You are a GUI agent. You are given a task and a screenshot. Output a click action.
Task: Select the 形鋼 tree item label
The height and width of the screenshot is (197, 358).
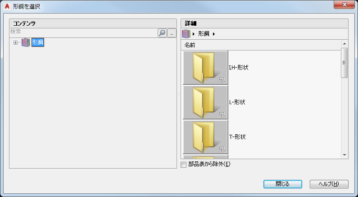pos(38,42)
